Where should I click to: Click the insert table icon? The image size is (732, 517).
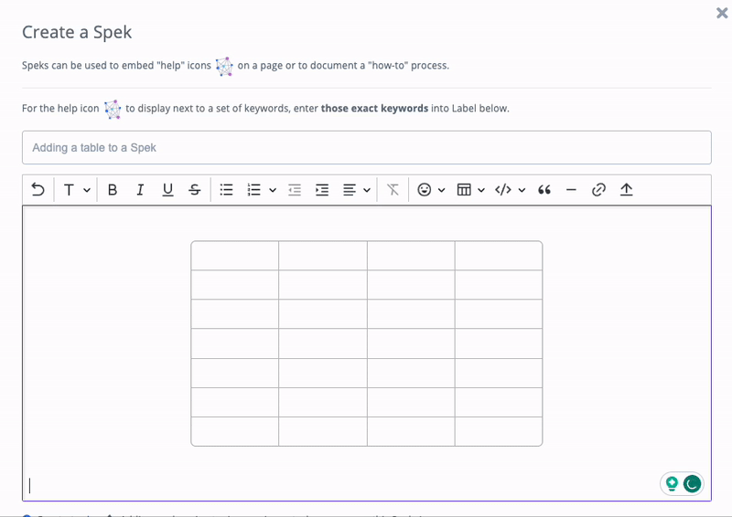tap(464, 190)
